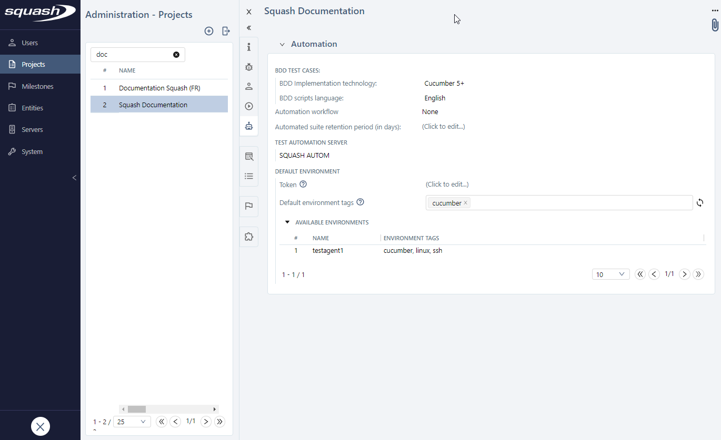Open the information lists anchor icon
Screen dimensions: 721x440
tap(249, 176)
